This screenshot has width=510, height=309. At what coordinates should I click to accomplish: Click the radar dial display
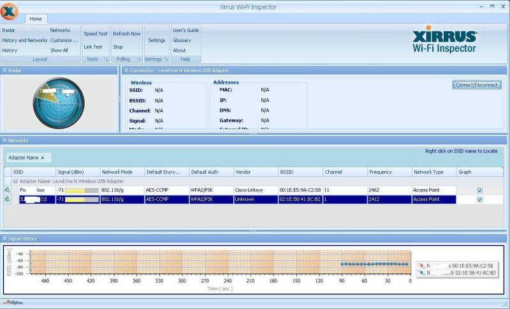click(x=59, y=103)
